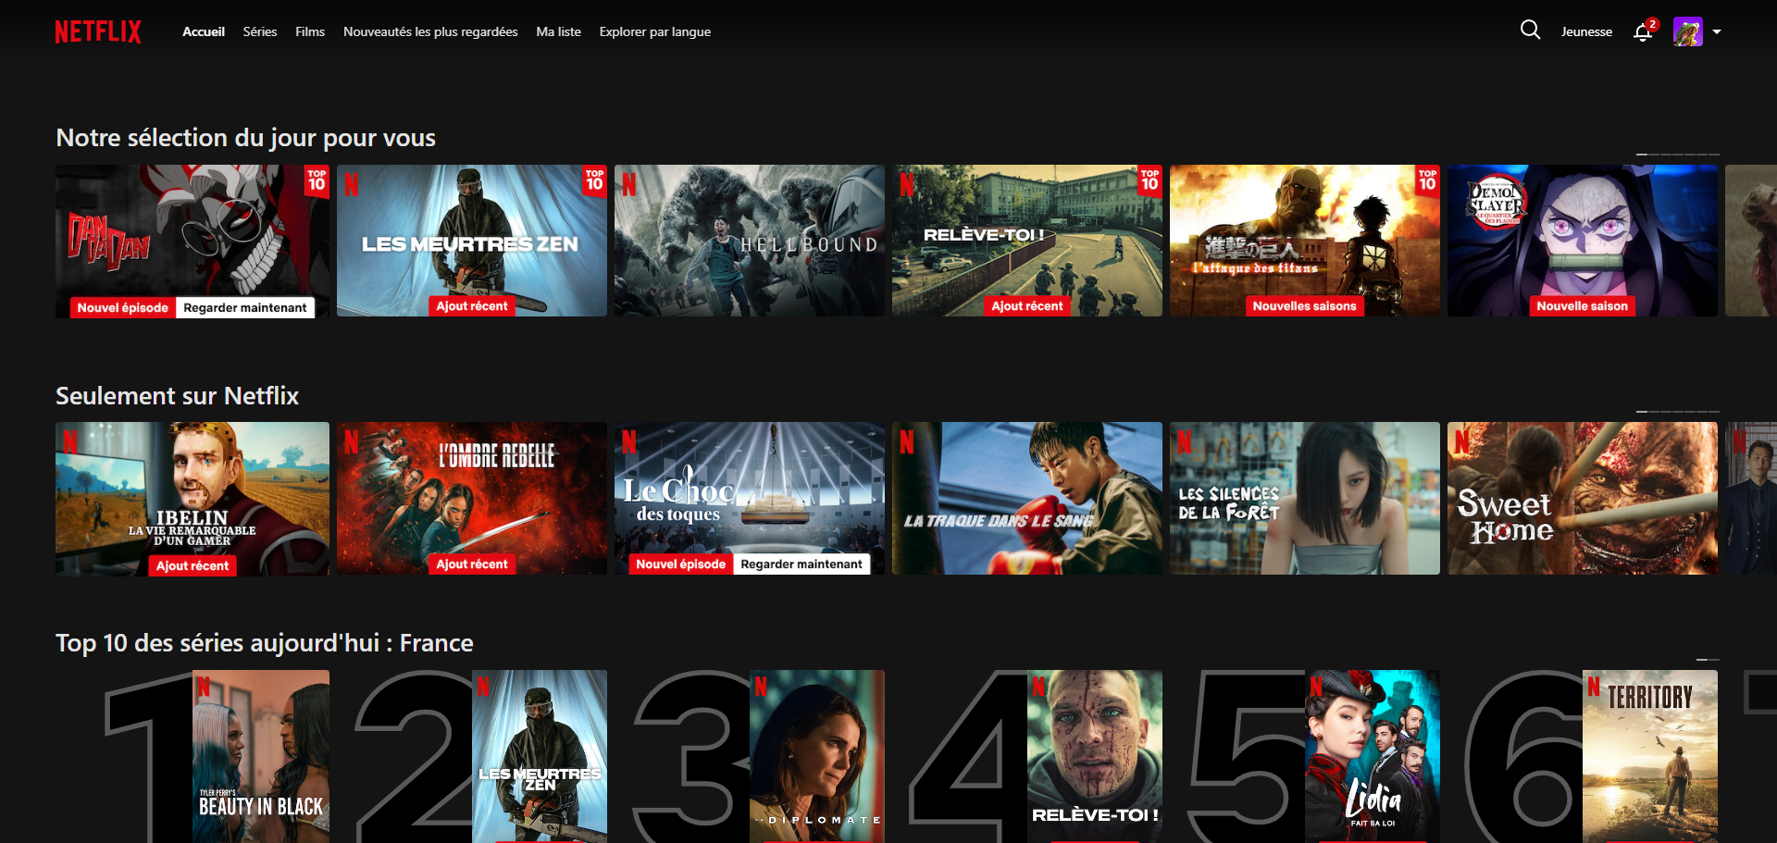
Task: Open the Films menu item
Action: click(x=310, y=31)
